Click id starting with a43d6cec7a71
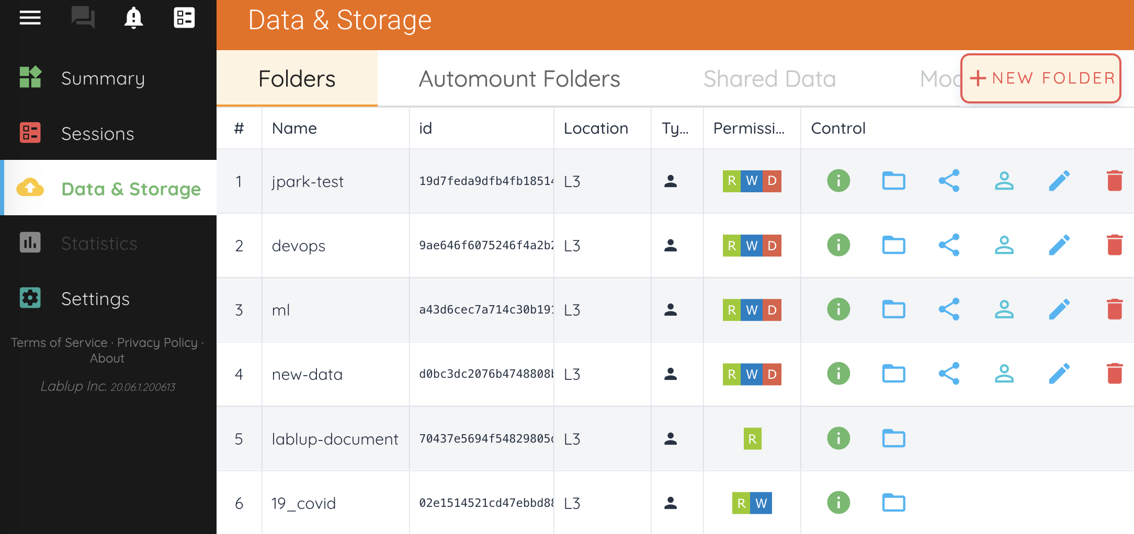Screen dimensions: 1134x534 pos(486,309)
